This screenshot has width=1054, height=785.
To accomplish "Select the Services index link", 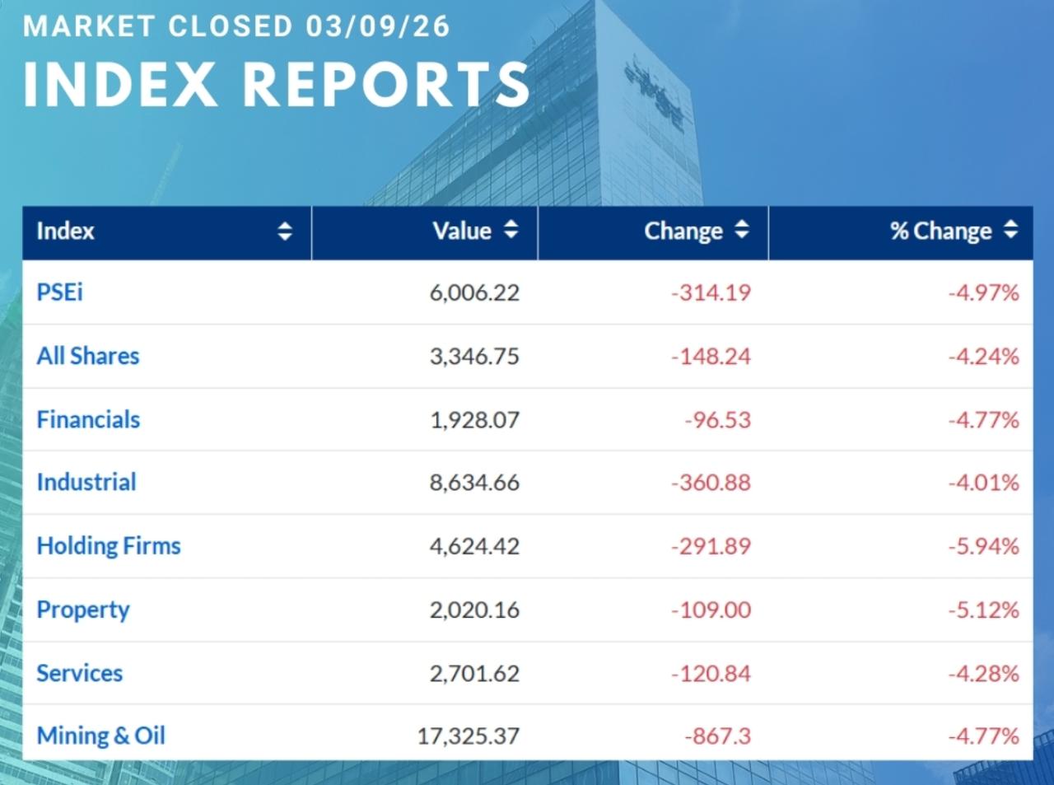I will [x=80, y=673].
